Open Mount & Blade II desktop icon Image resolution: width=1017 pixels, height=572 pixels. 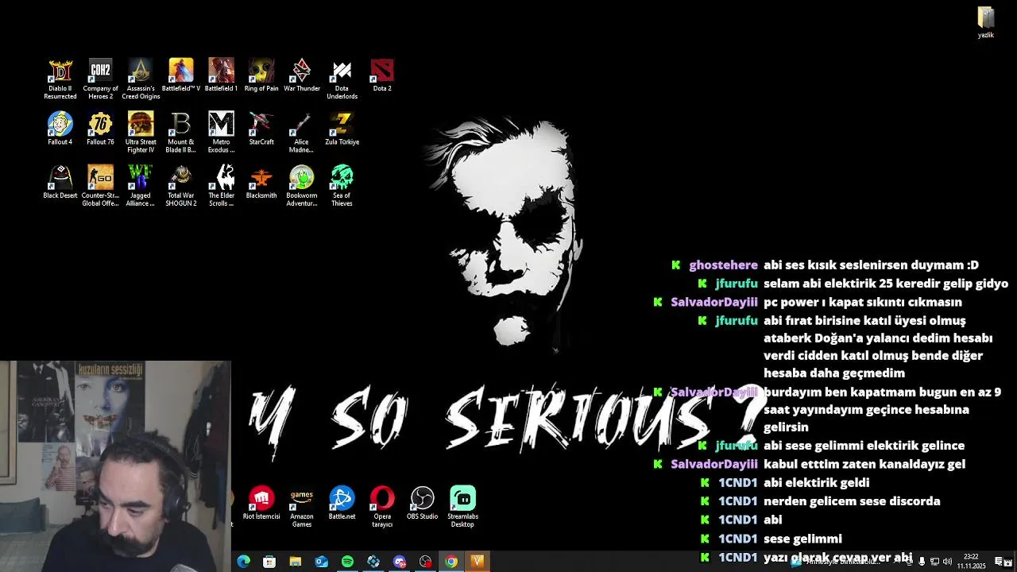click(181, 132)
